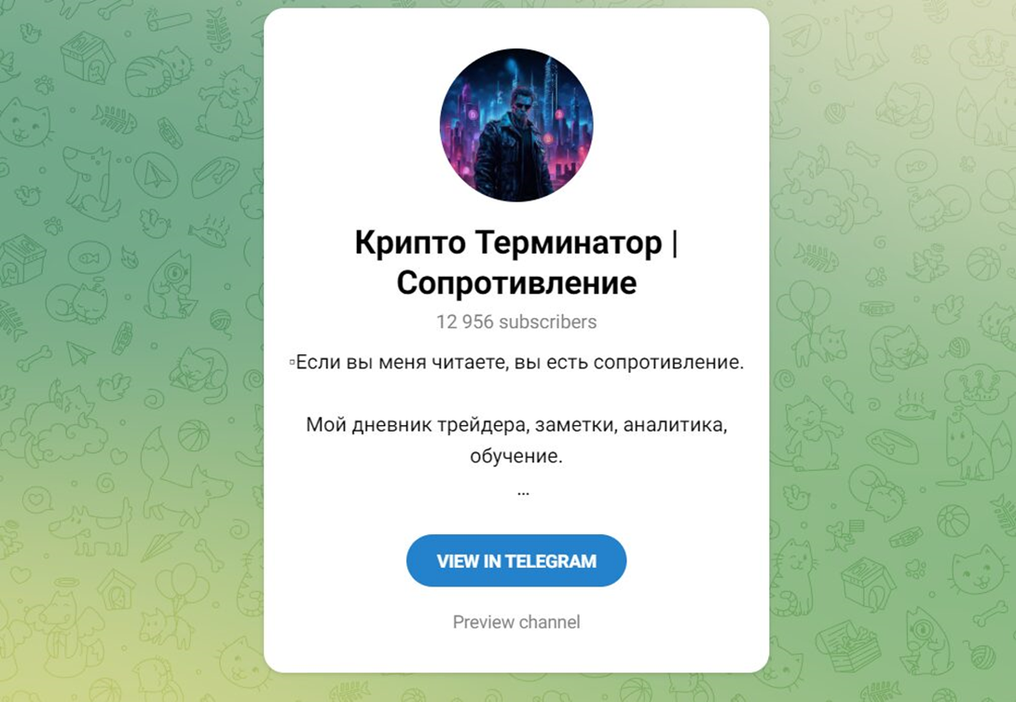Click the VIEW IN TELEGRAM button
This screenshot has width=1016, height=702.
click(x=515, y=560)
